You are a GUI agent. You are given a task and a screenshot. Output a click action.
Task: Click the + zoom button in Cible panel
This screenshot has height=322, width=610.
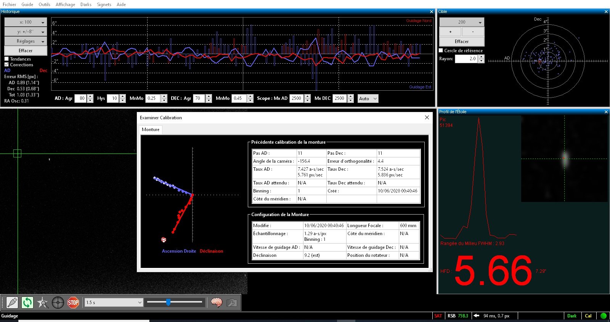450,32
